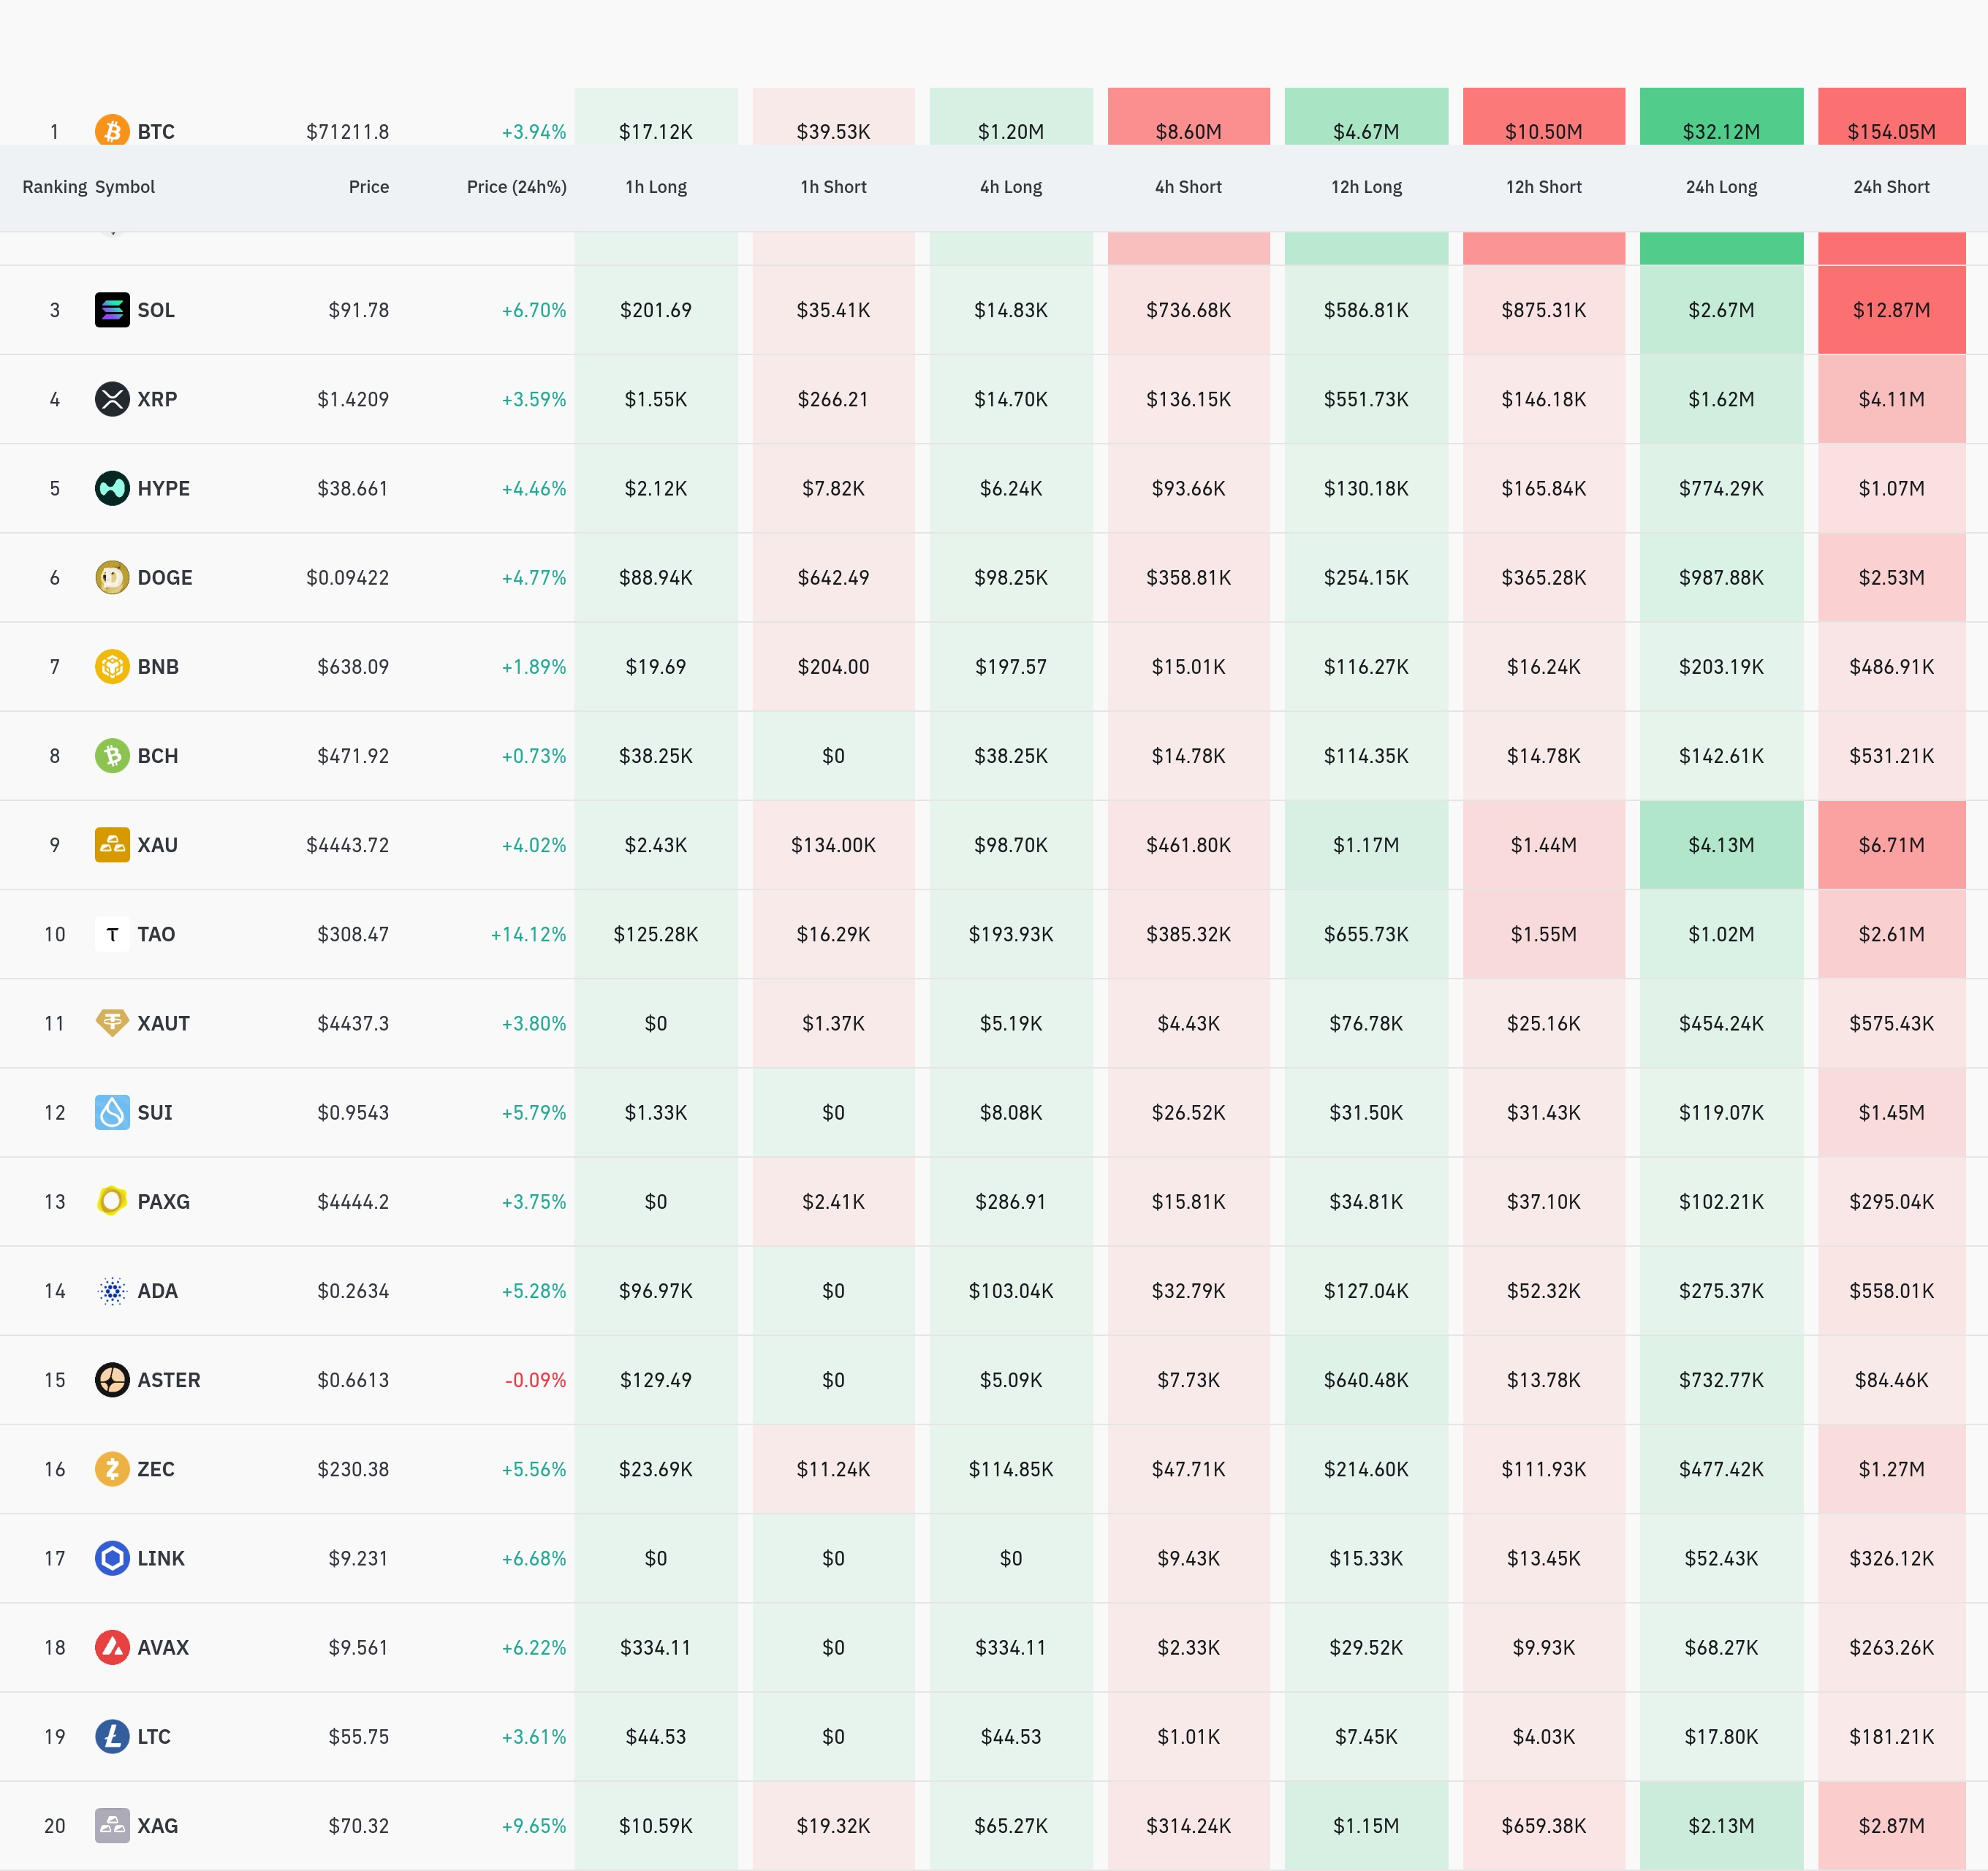1988x1871 pixels.
Task: Click the Chainlink LINK icon
Action: (112, 1558)
